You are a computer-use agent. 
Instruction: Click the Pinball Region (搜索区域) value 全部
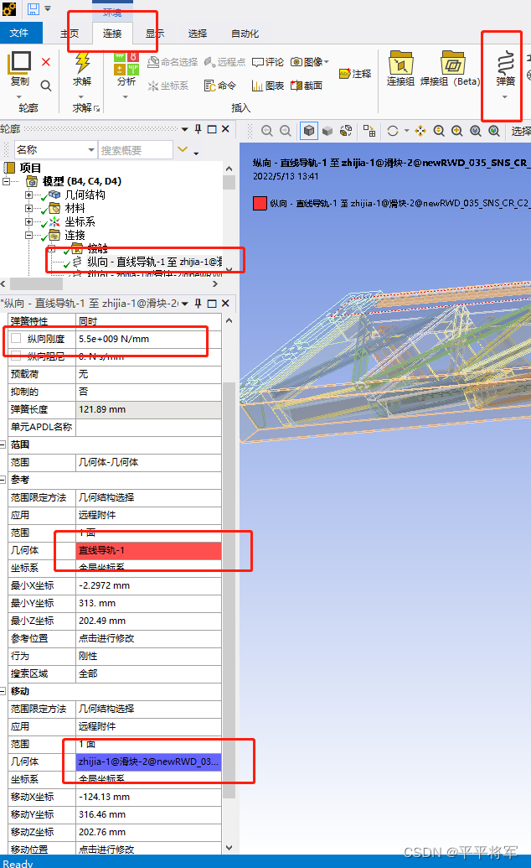pos(148,673)
